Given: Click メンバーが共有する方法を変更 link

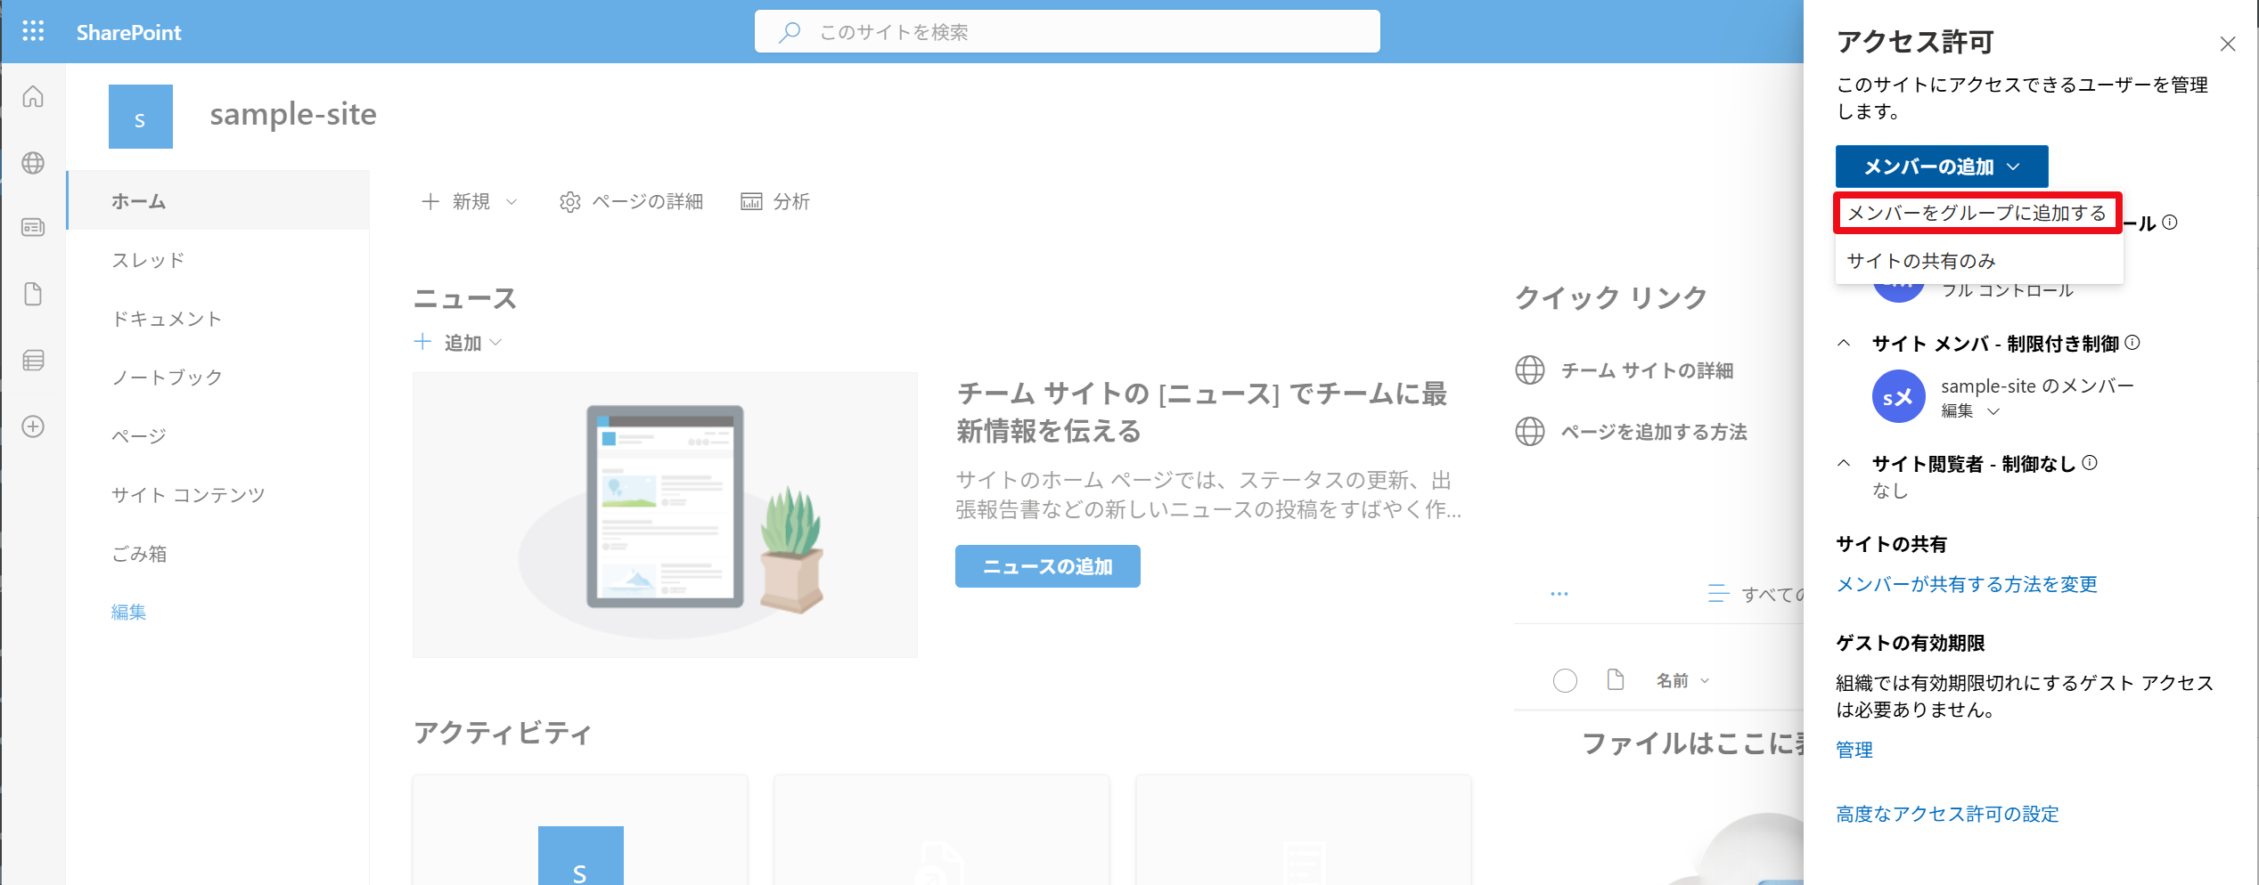Looking at the screenshot, I should pos(1967,584).
